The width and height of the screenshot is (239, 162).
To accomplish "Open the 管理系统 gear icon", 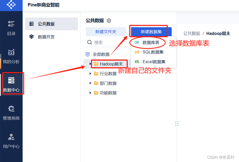I will tap(11, 108).
